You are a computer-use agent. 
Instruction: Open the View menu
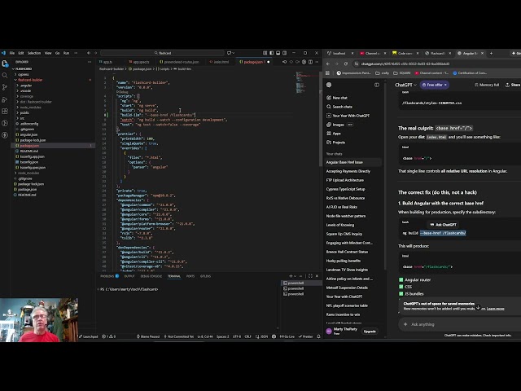[48, 53]
